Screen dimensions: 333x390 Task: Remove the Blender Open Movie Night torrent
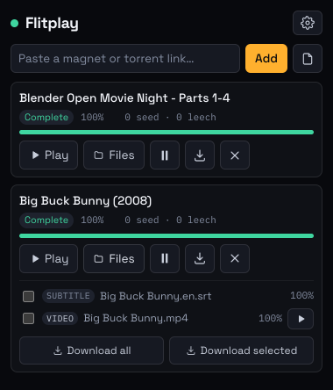pos(235,155)
